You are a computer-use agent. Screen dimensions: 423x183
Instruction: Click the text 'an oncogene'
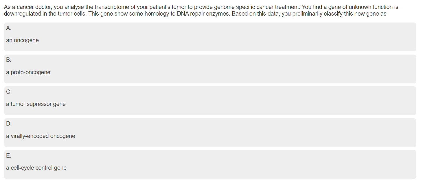[x=22, y=40]
